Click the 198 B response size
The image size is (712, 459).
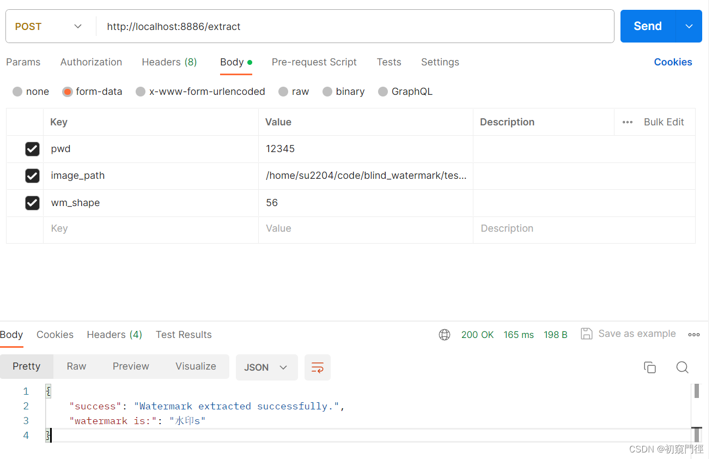(556, 335)
